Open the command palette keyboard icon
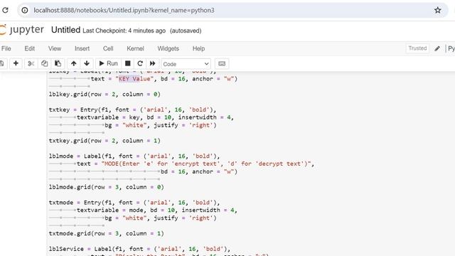 click(222, 63)
